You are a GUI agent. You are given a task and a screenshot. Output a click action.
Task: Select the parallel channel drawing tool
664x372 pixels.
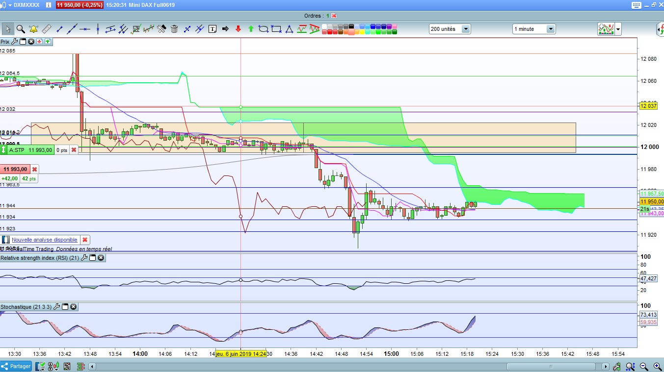(x=110, y=29)
